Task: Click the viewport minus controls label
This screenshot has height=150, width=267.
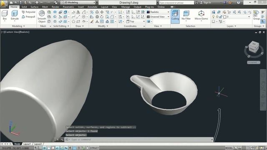Action: [3, 32]
